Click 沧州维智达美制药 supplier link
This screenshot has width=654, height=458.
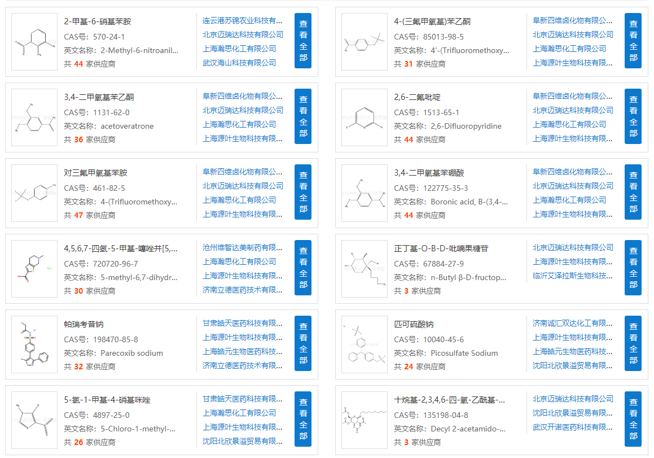point(243,247)
